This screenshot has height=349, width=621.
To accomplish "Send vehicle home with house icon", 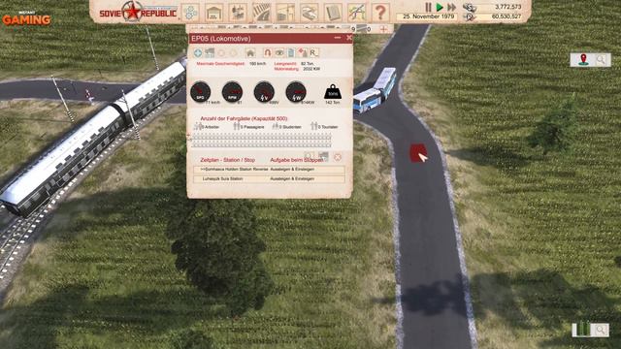I will 250,52.
